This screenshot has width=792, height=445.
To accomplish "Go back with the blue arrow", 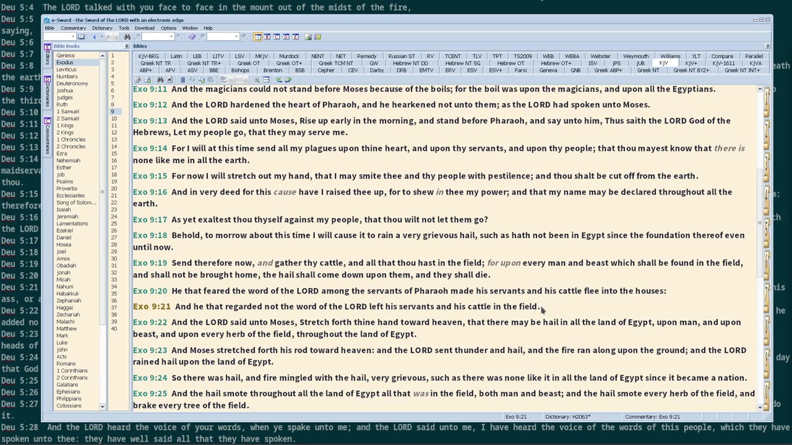I will click(95, 36).
